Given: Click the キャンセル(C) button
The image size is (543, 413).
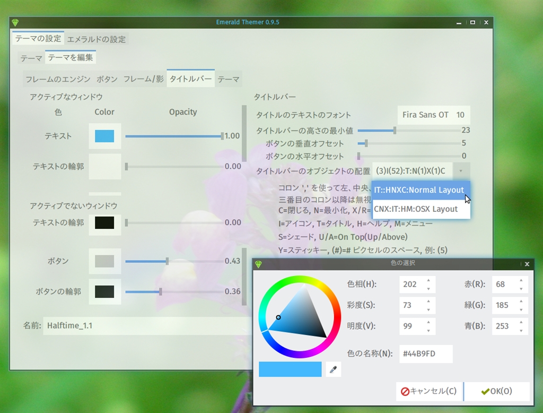Looking at the screenshot, I should coord(429,391).
